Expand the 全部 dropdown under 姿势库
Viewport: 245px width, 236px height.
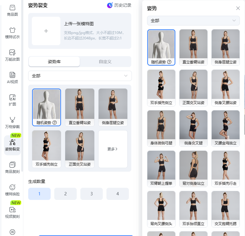click(x=80, y=76)
